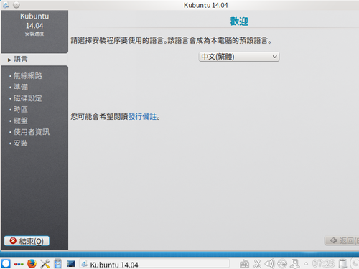
Task: Open the volume control tray icon
Action: pos(269,264)
